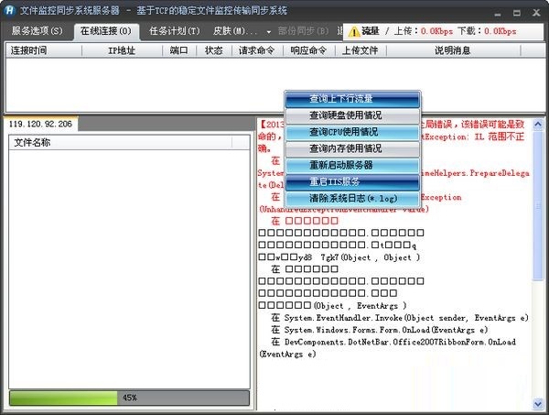
Task: Select the 部份同步(B) tab
Action: click(x=301, y=30)
